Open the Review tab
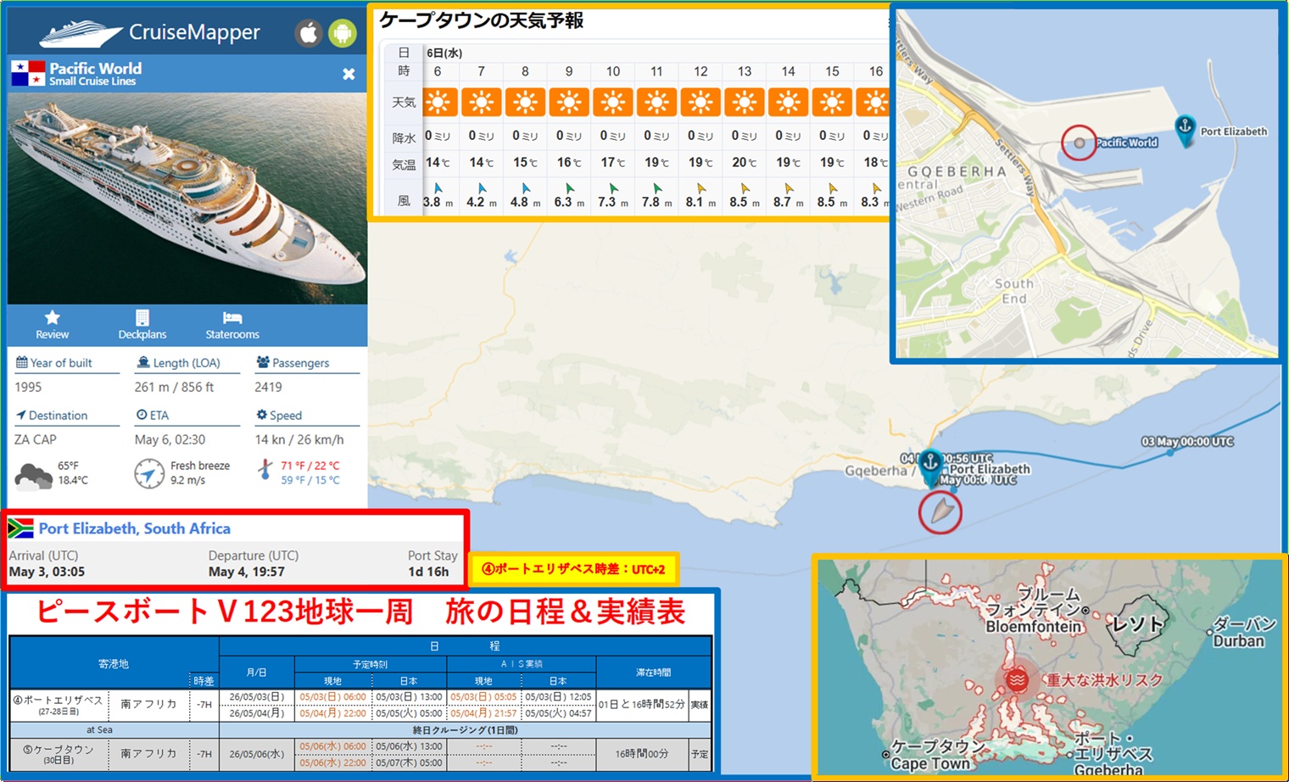 53,325
